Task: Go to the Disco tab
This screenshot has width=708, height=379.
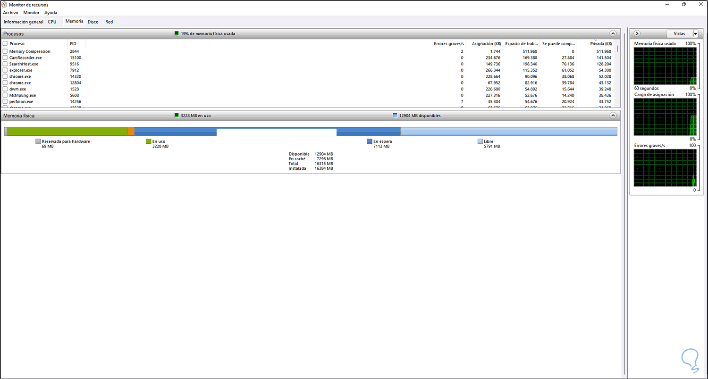Action: (x=93, y=22)
